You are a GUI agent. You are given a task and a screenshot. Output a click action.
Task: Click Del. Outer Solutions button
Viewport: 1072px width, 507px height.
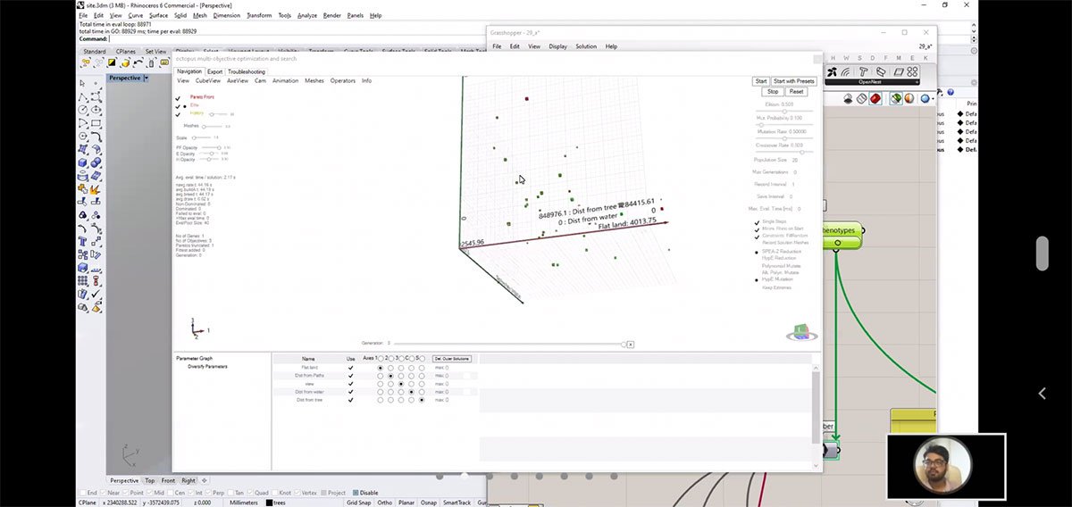point(451,359)
